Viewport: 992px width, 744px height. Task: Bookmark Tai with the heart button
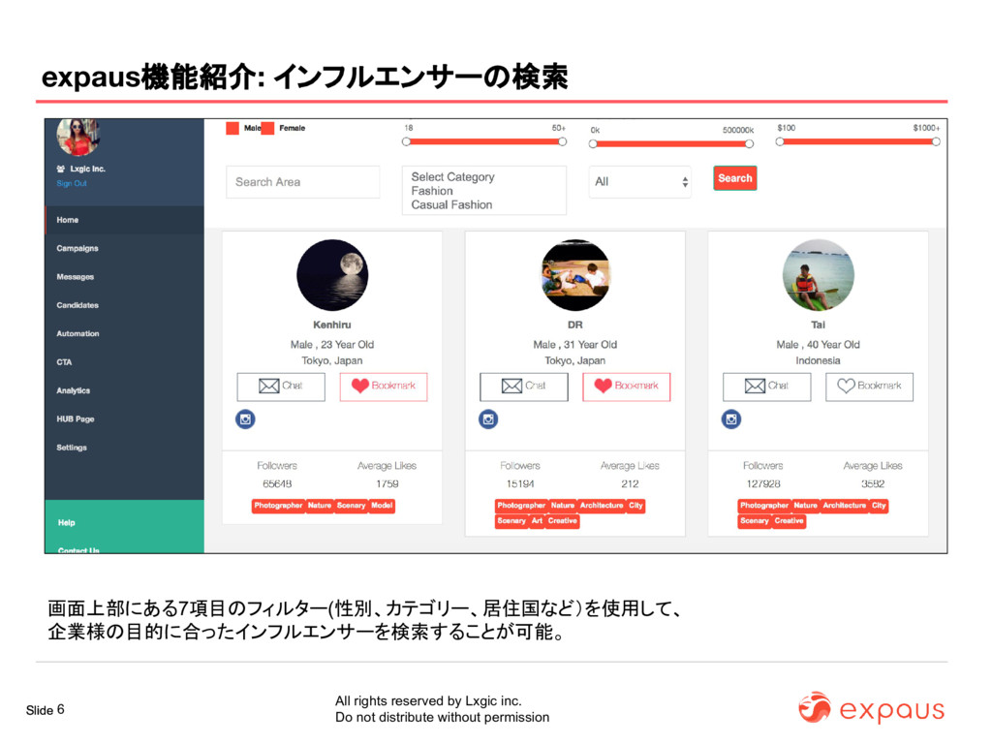(869, 386)
